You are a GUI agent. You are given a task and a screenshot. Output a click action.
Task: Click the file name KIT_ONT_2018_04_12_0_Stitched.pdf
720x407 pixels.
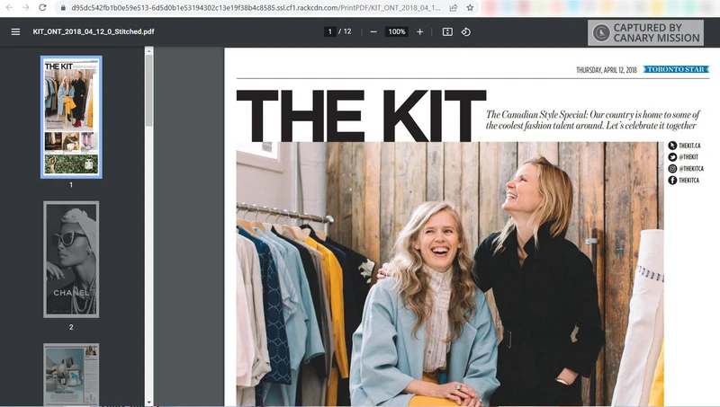pos(94,31)
